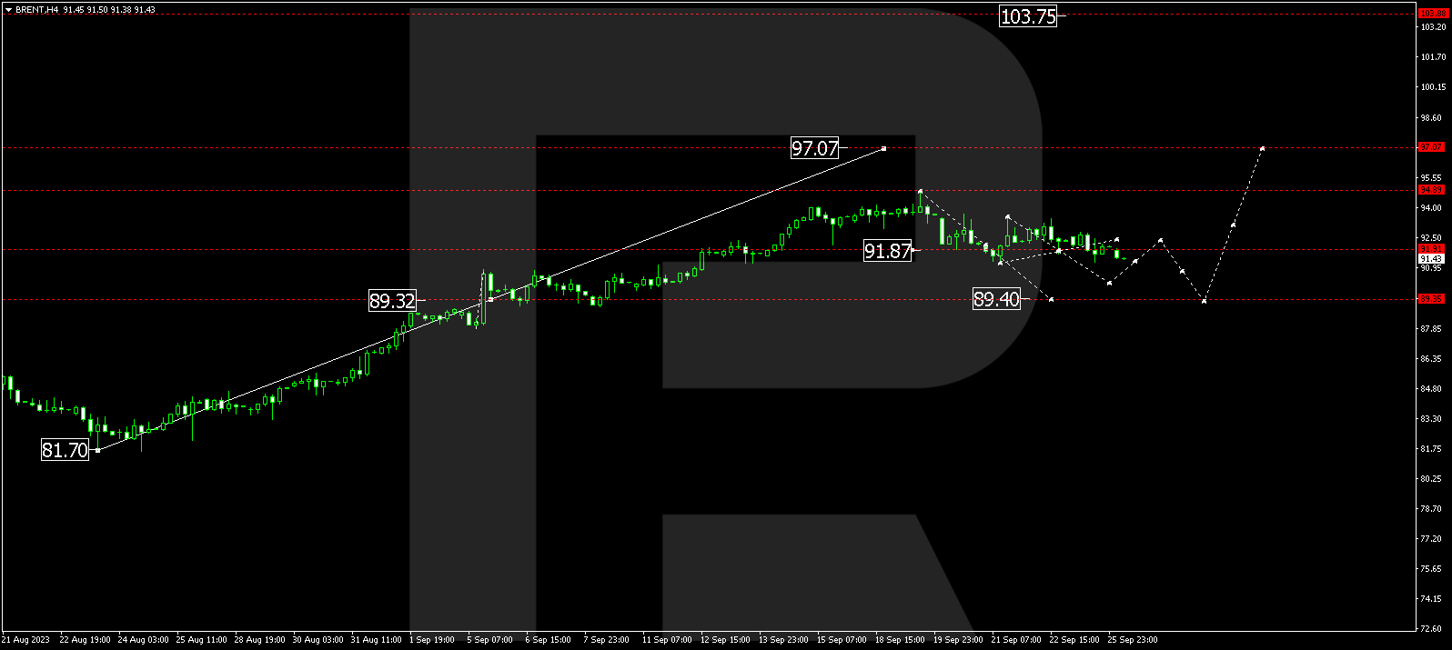Select the red 94.89 level tag on axis
Screen dimensions: 1452x650
tap(1432, 190)
